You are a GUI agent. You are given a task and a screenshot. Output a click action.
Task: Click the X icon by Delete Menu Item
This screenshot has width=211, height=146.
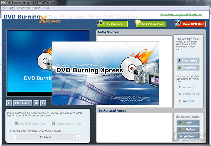pos(53,123)
